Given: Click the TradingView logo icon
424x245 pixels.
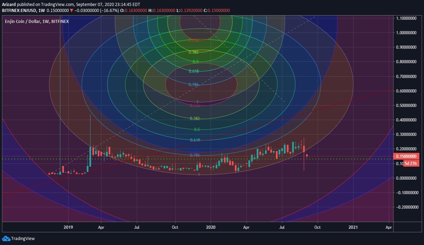Looking at the screenshot, I should [6, 239].
